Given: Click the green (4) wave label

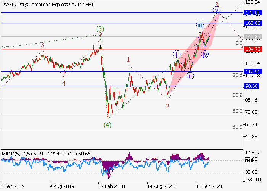Looking at the screenshot, I should (108, 125).
